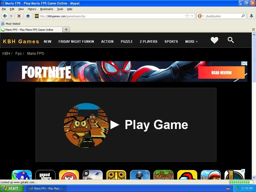Open the DuckDuckGo search engine selector
256x192 pixels.
(x=201, y=16)
